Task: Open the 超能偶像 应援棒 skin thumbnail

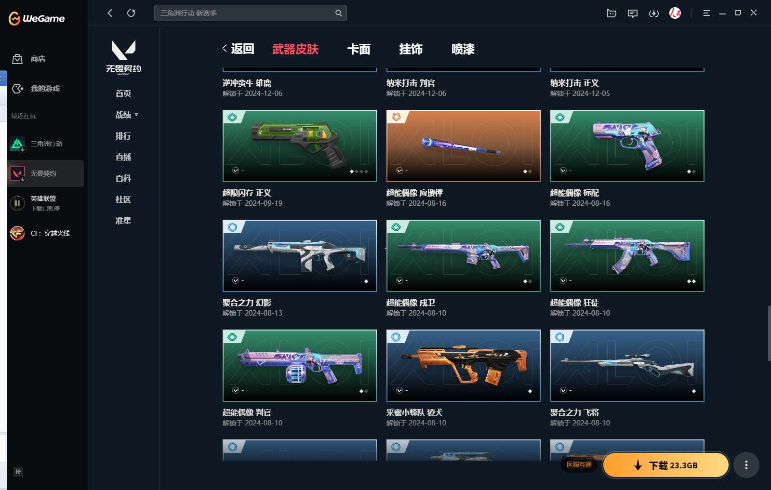Action: pyautogui.click(x=463, y=146)
